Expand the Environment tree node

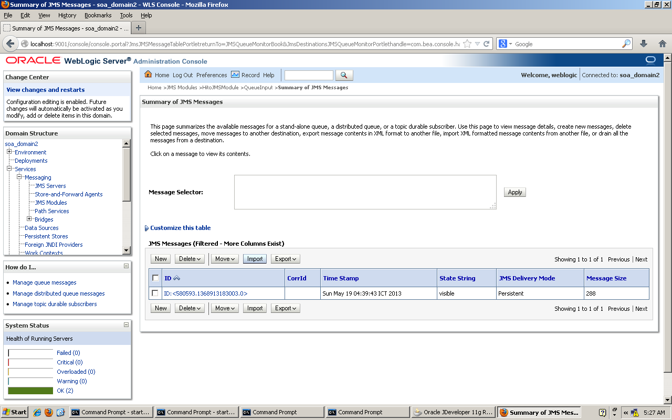(8, 152)
